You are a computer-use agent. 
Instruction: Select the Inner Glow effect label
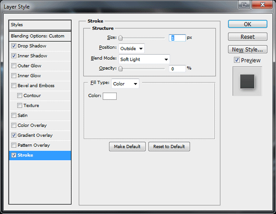point(29,76)
